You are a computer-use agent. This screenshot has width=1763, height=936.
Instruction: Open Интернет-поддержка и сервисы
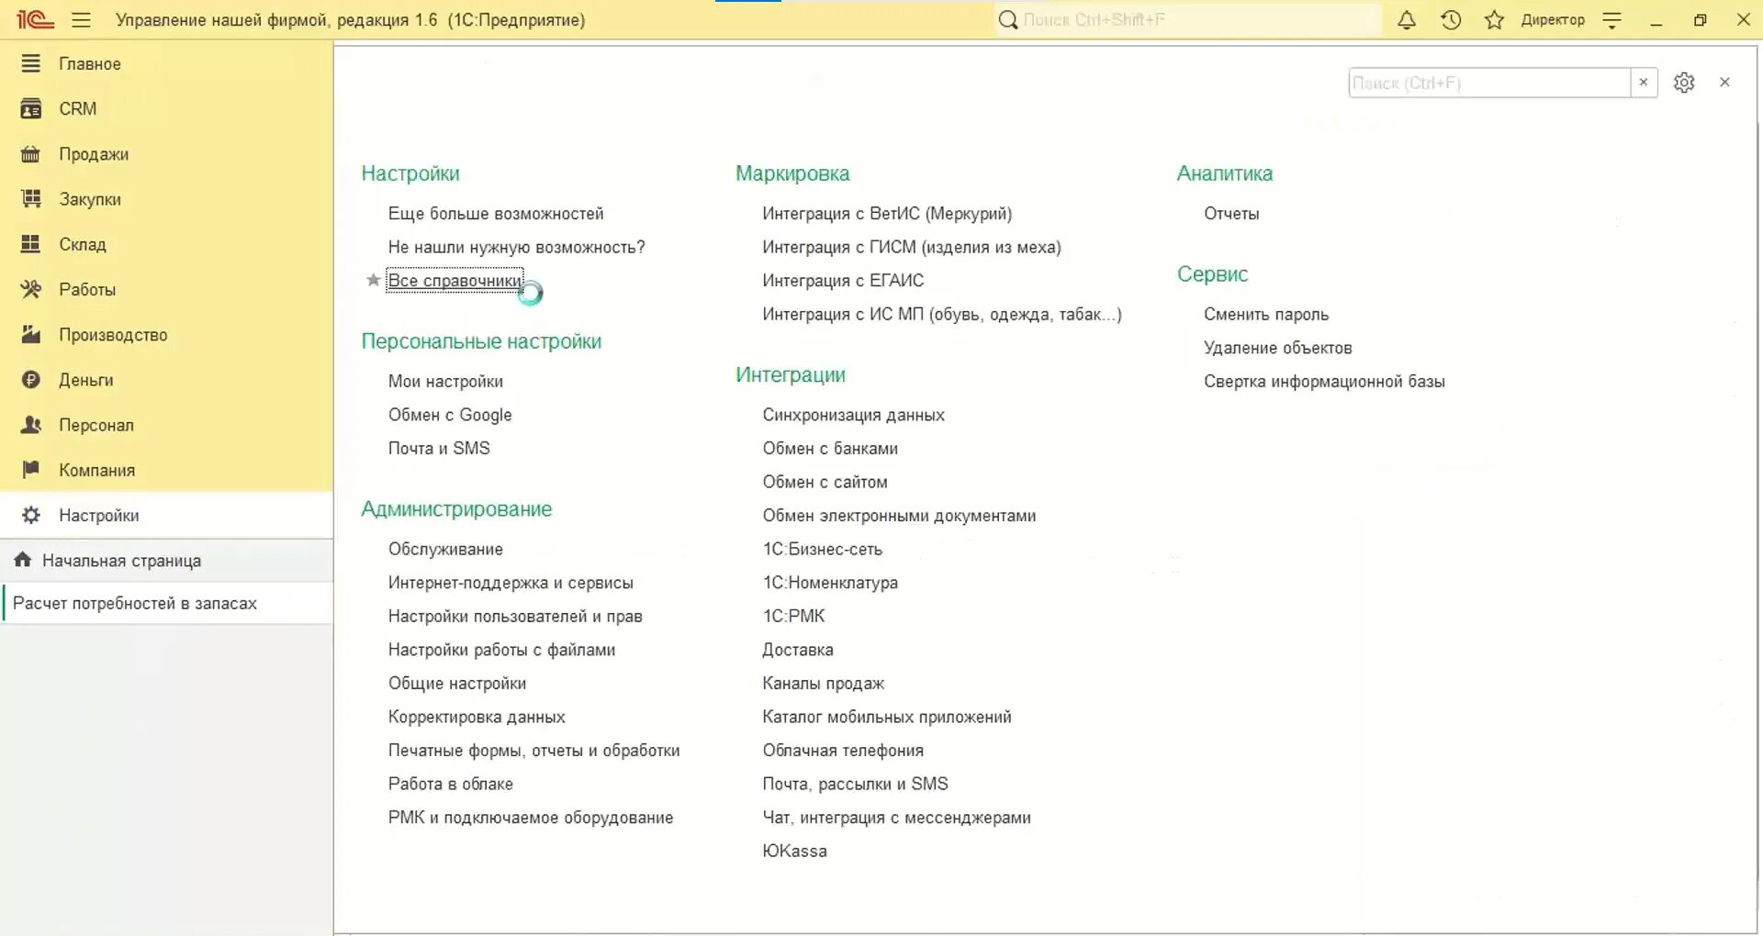511,583
